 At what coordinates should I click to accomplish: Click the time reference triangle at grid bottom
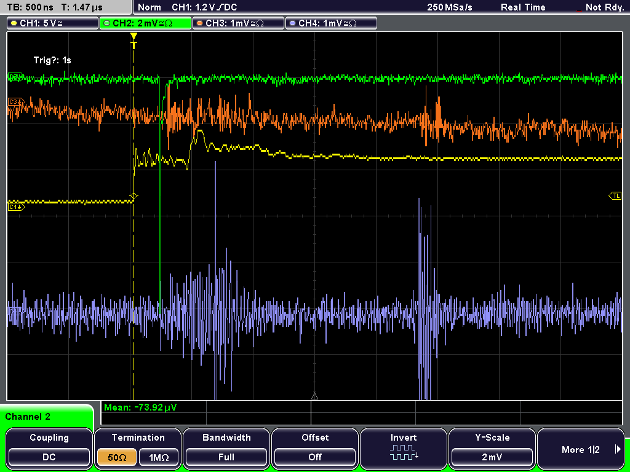[314, 396]
